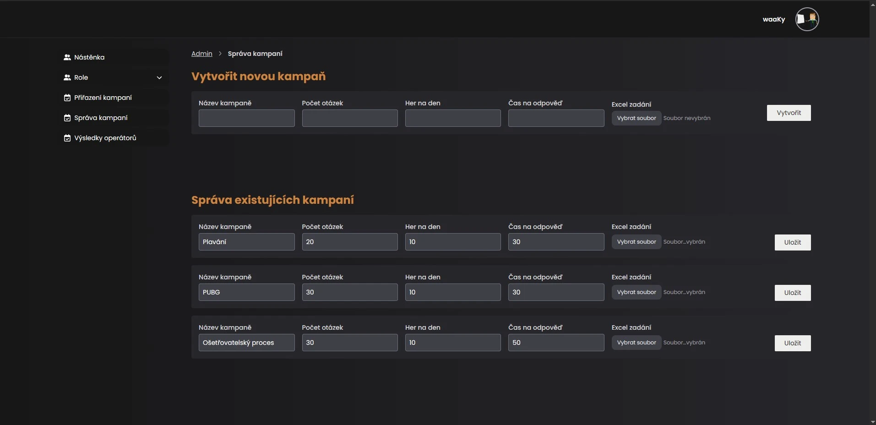Select Excel file for Ošetřovatelský proces campaign

(x=636, y=343)
